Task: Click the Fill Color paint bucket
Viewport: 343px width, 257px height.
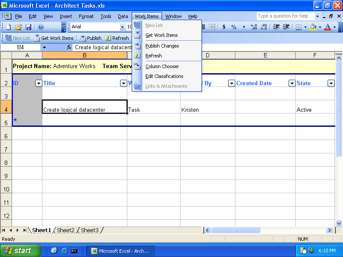Action: (x=313, y=27)
